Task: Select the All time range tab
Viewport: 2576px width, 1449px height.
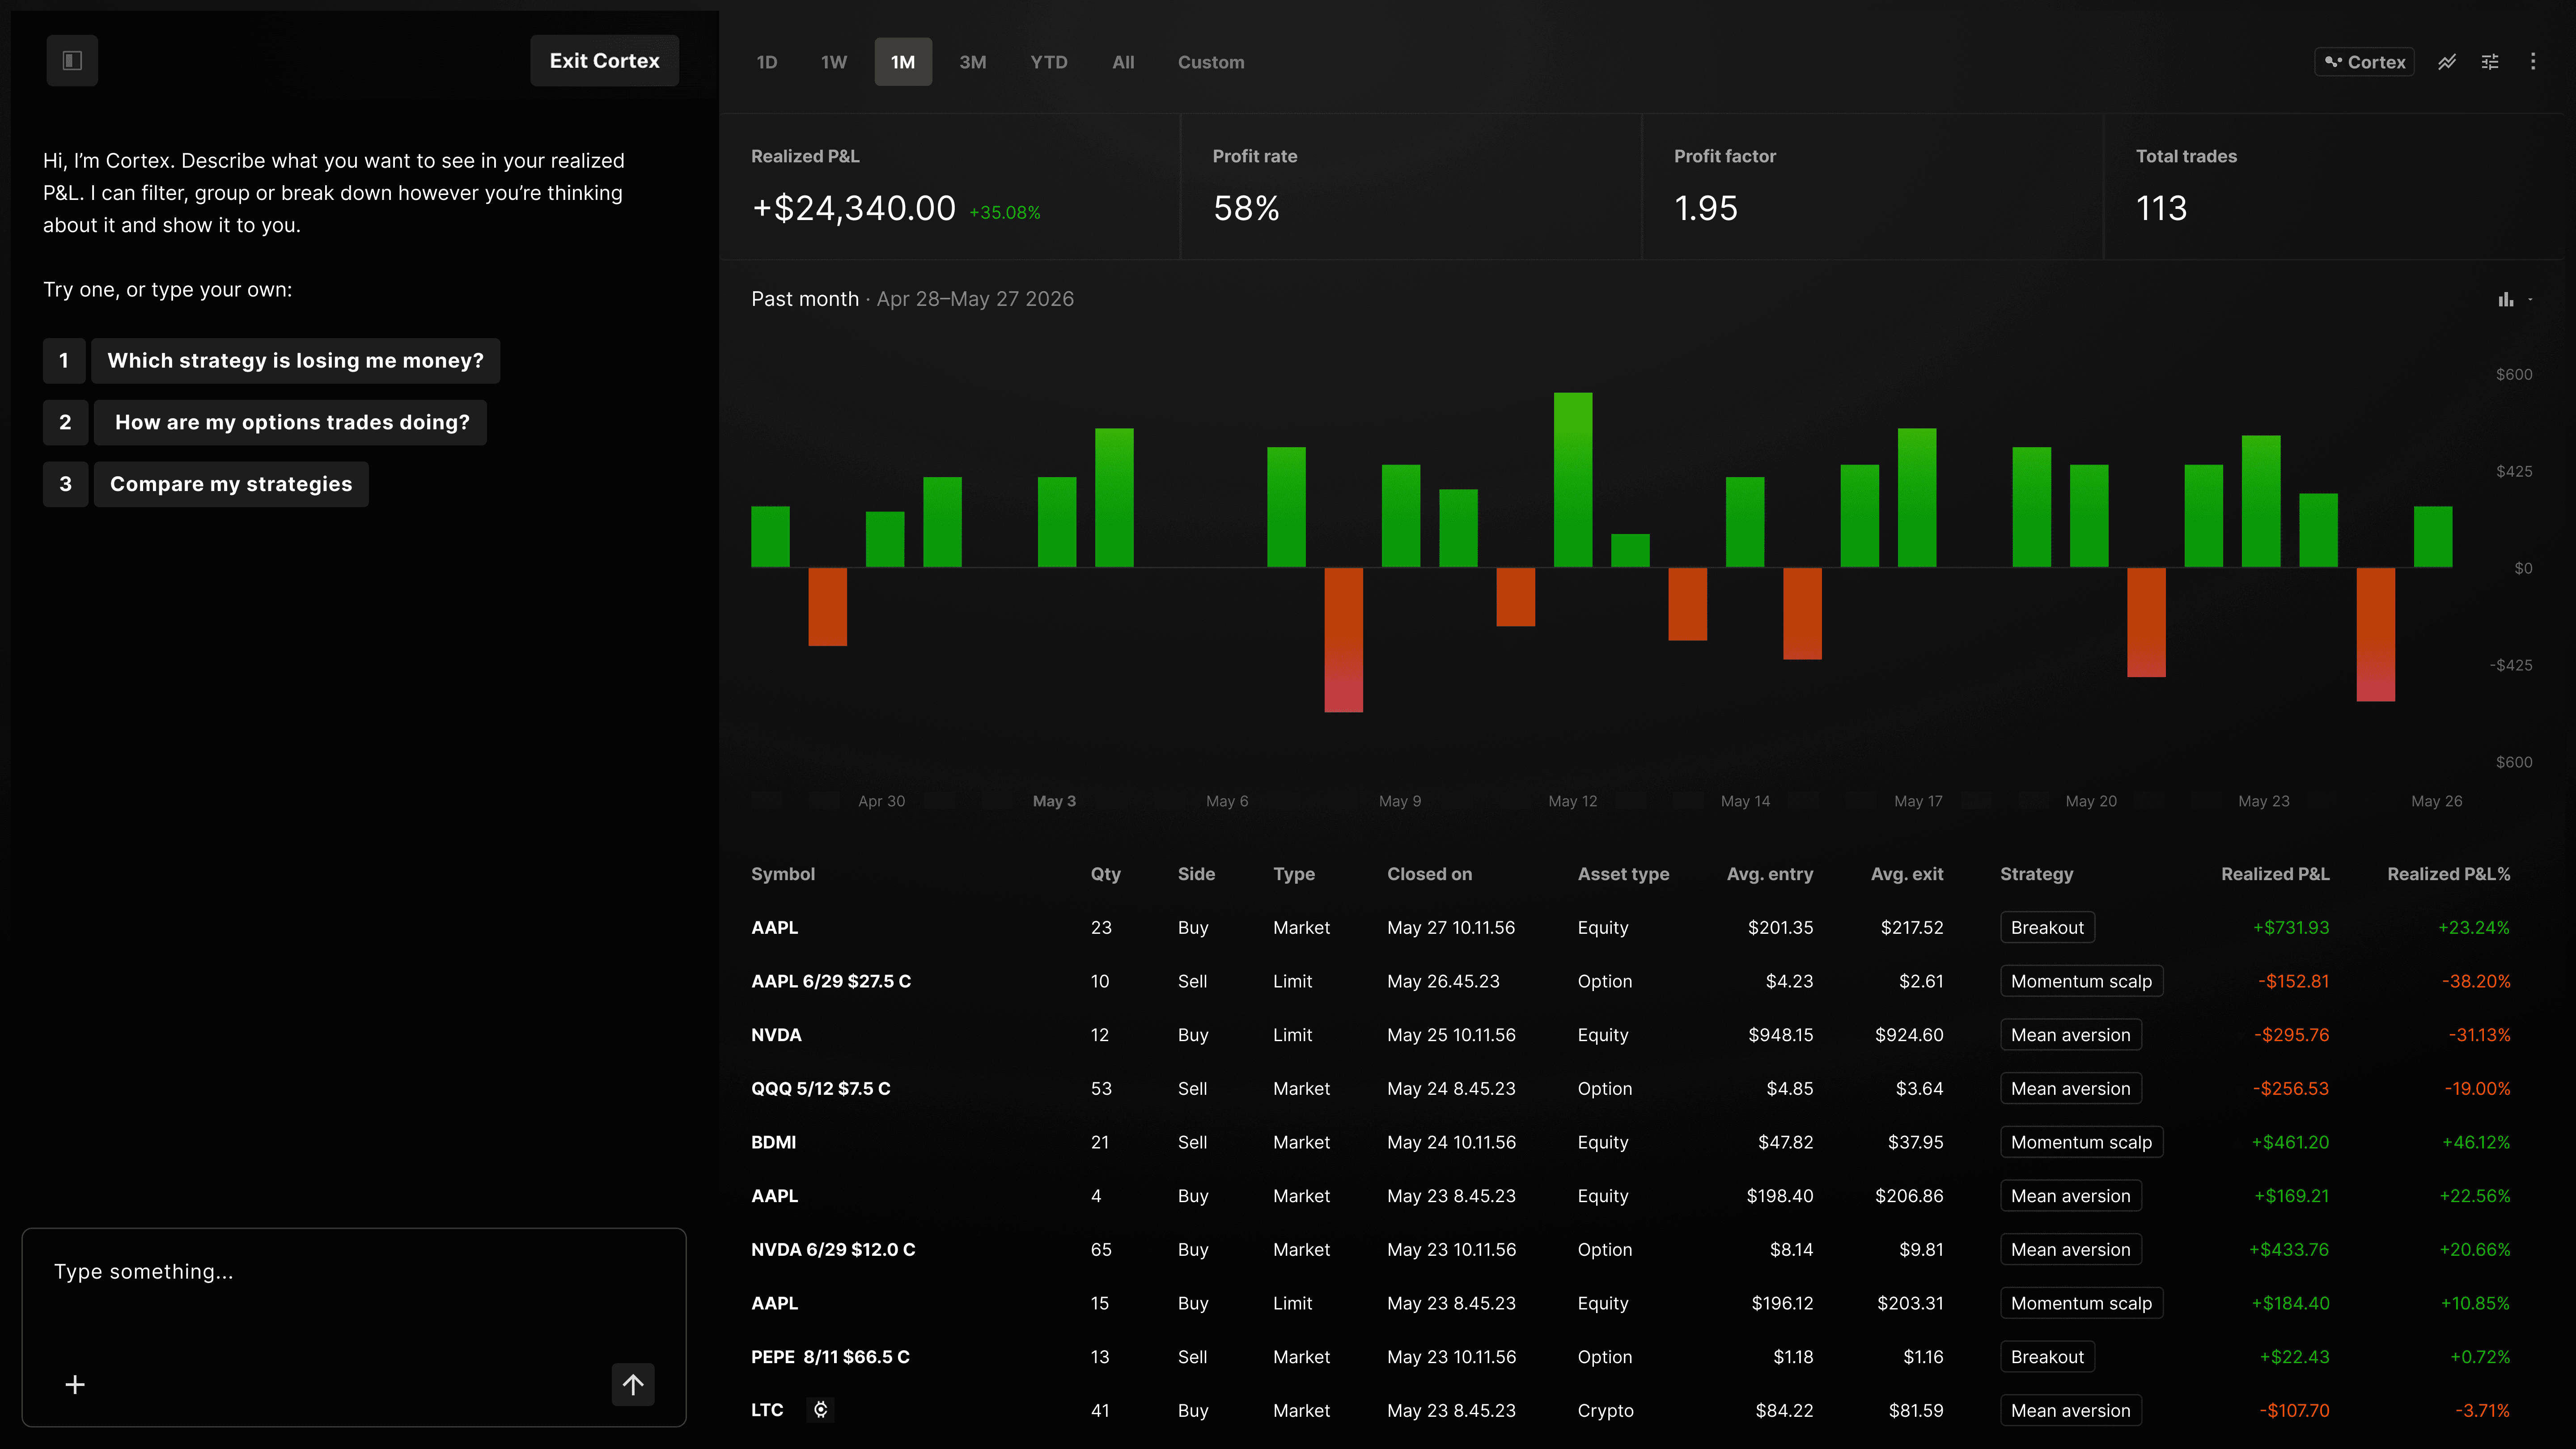Action: click(x=1123, y=62)
